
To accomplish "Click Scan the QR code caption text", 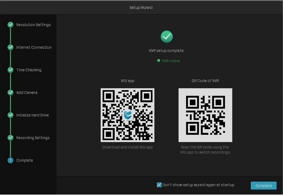I will click(205, 150).
